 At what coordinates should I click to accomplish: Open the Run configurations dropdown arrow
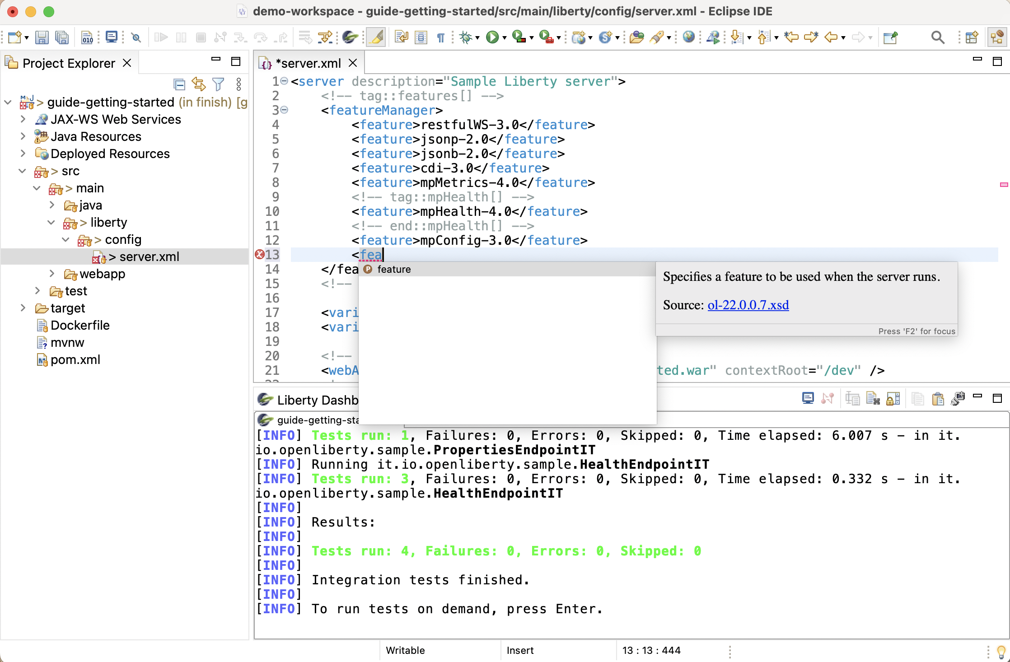point(505,38)
